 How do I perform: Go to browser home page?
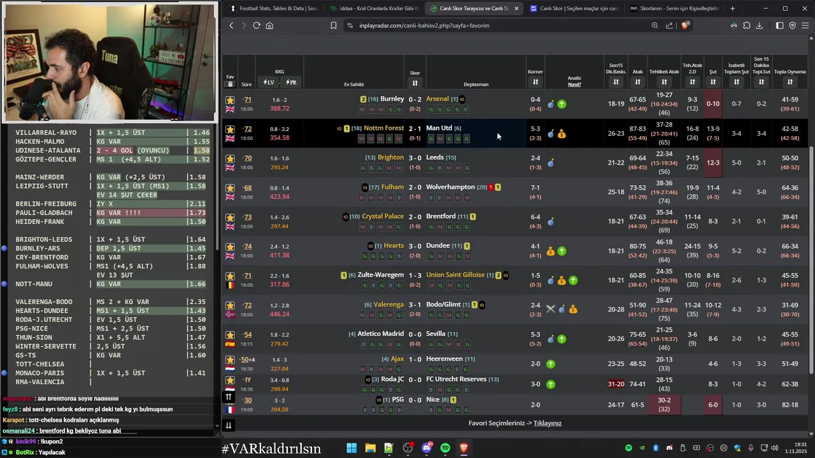[269, 25]
